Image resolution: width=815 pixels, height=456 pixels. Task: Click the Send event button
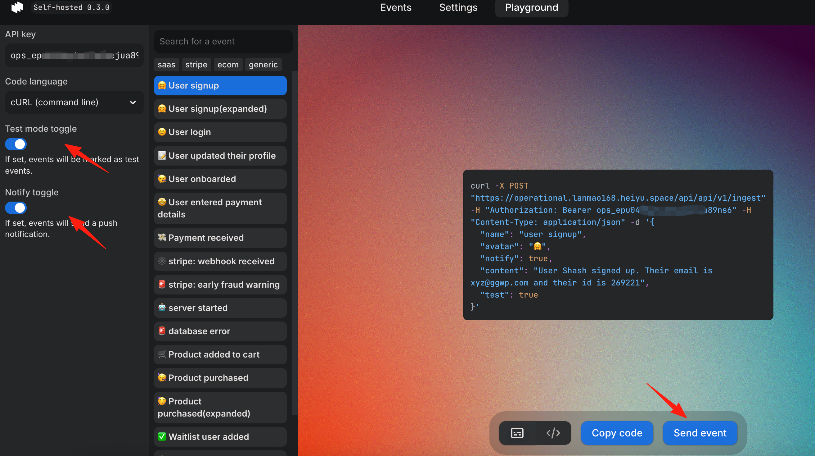tap(700, 433)
